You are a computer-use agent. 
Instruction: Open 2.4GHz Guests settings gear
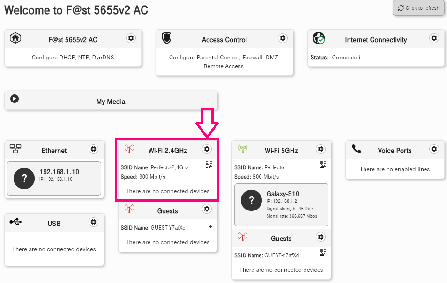pyautogui.click(x=207, y=209)
